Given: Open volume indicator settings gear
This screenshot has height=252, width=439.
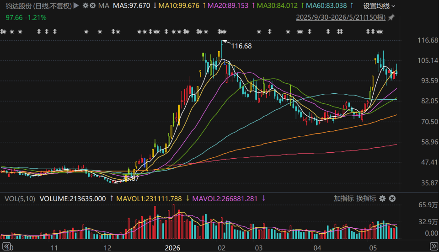Looking at the screenshot, I should [x=382, y=198].
